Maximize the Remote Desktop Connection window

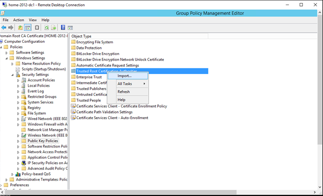301,5
